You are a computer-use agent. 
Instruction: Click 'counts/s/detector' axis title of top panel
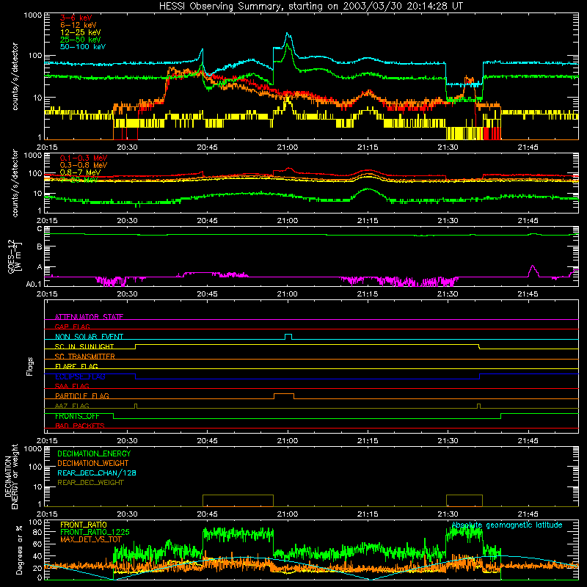(x=15, y=76)
